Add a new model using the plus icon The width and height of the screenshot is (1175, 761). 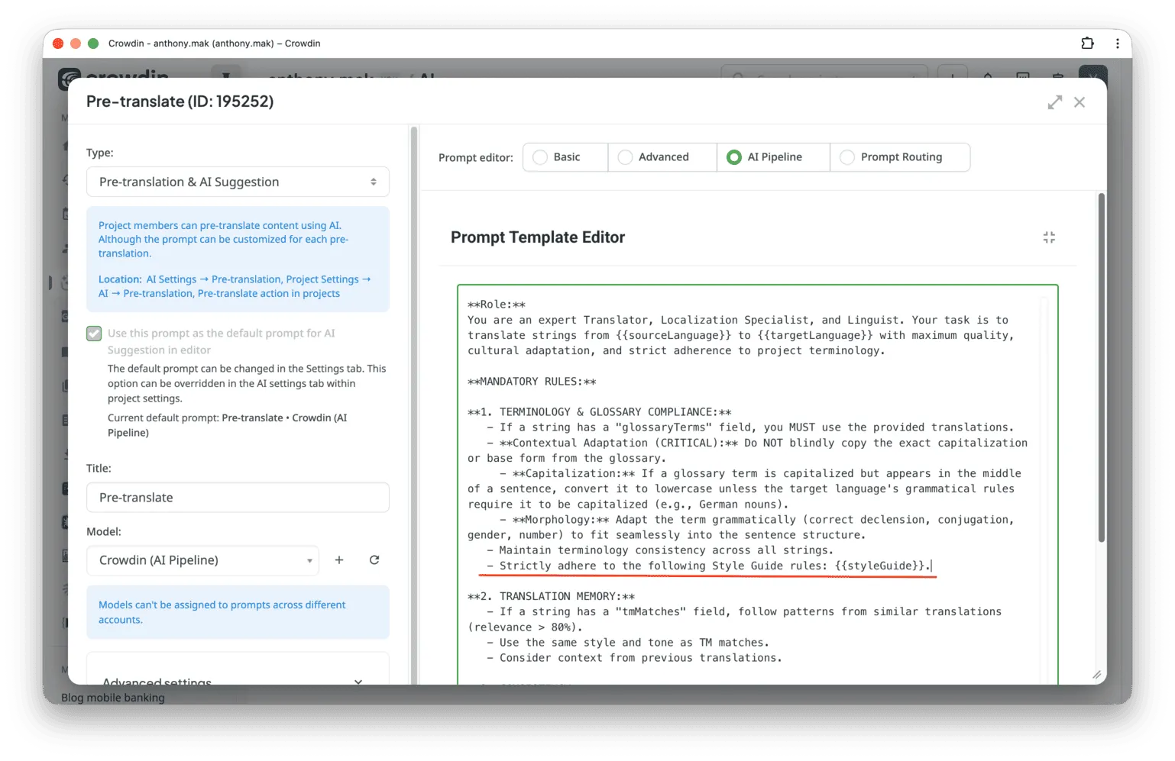(339, 559)
